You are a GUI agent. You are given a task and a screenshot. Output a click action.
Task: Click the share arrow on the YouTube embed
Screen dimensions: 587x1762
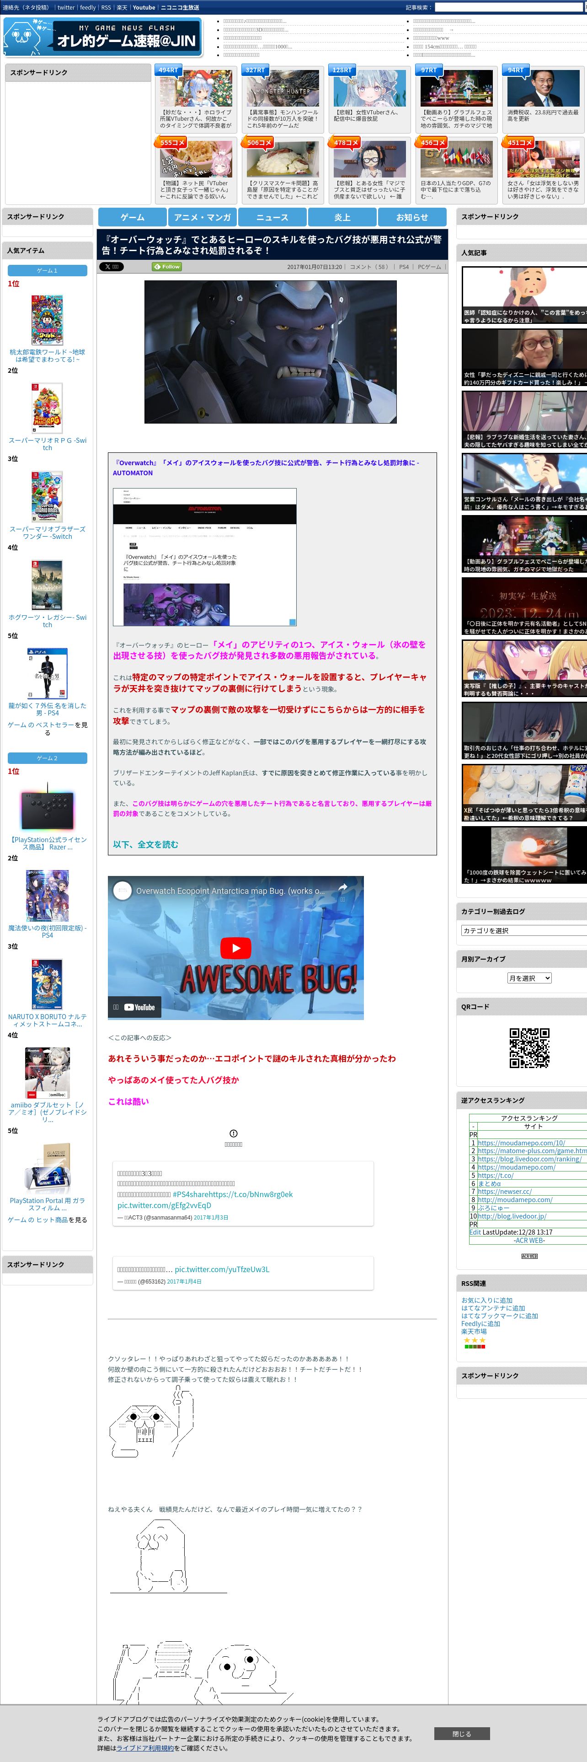coord(343,887)
